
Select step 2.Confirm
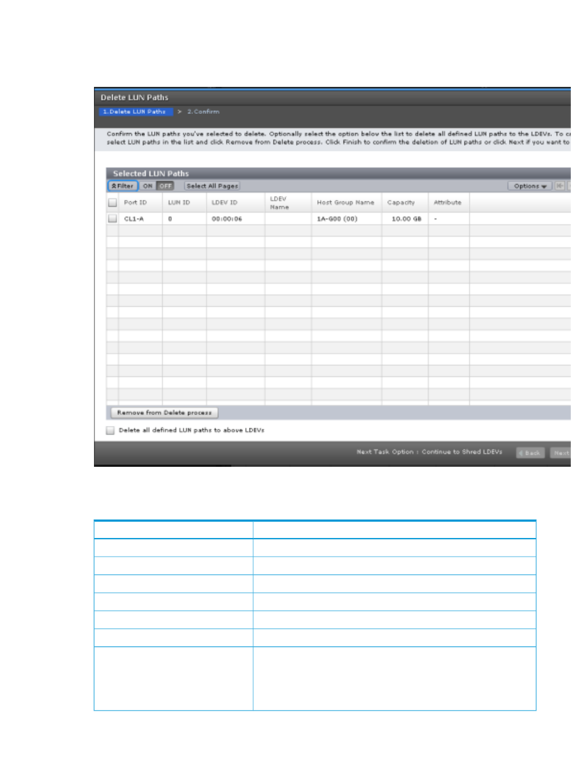point(203,111)
